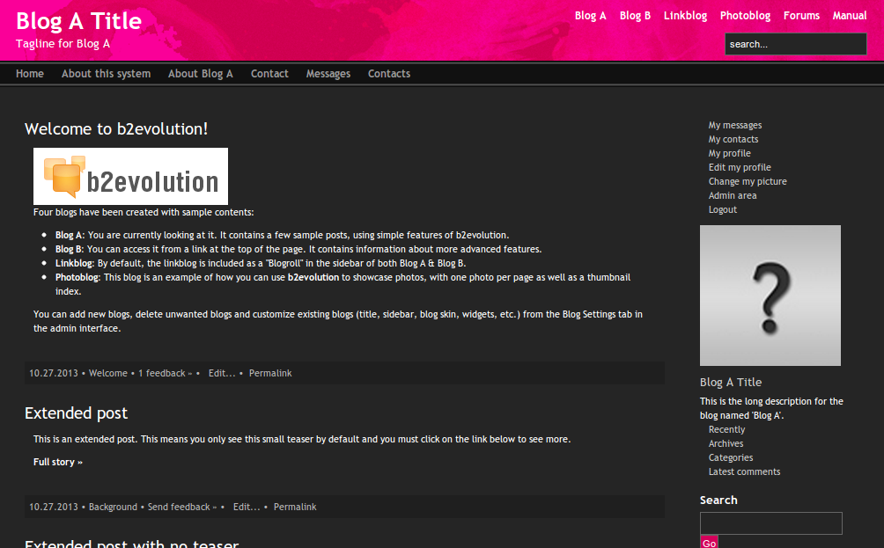Switch to Blog B in header
This screenshot has height=548, width=884.
[x=635, y=16]
